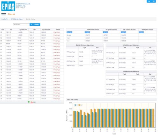Click the Göster button
Image resolution: width=159 pixels, height=135 pixels.
[37, 24]
